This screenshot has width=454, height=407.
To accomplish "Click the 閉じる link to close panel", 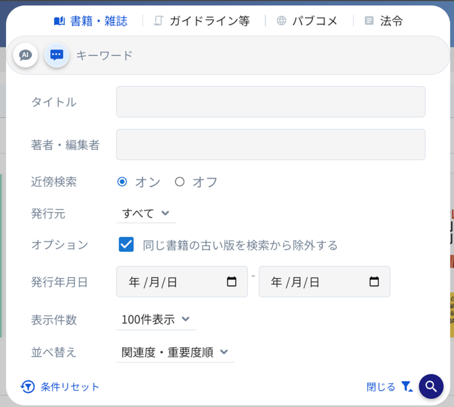I will (x=381, y=387).
